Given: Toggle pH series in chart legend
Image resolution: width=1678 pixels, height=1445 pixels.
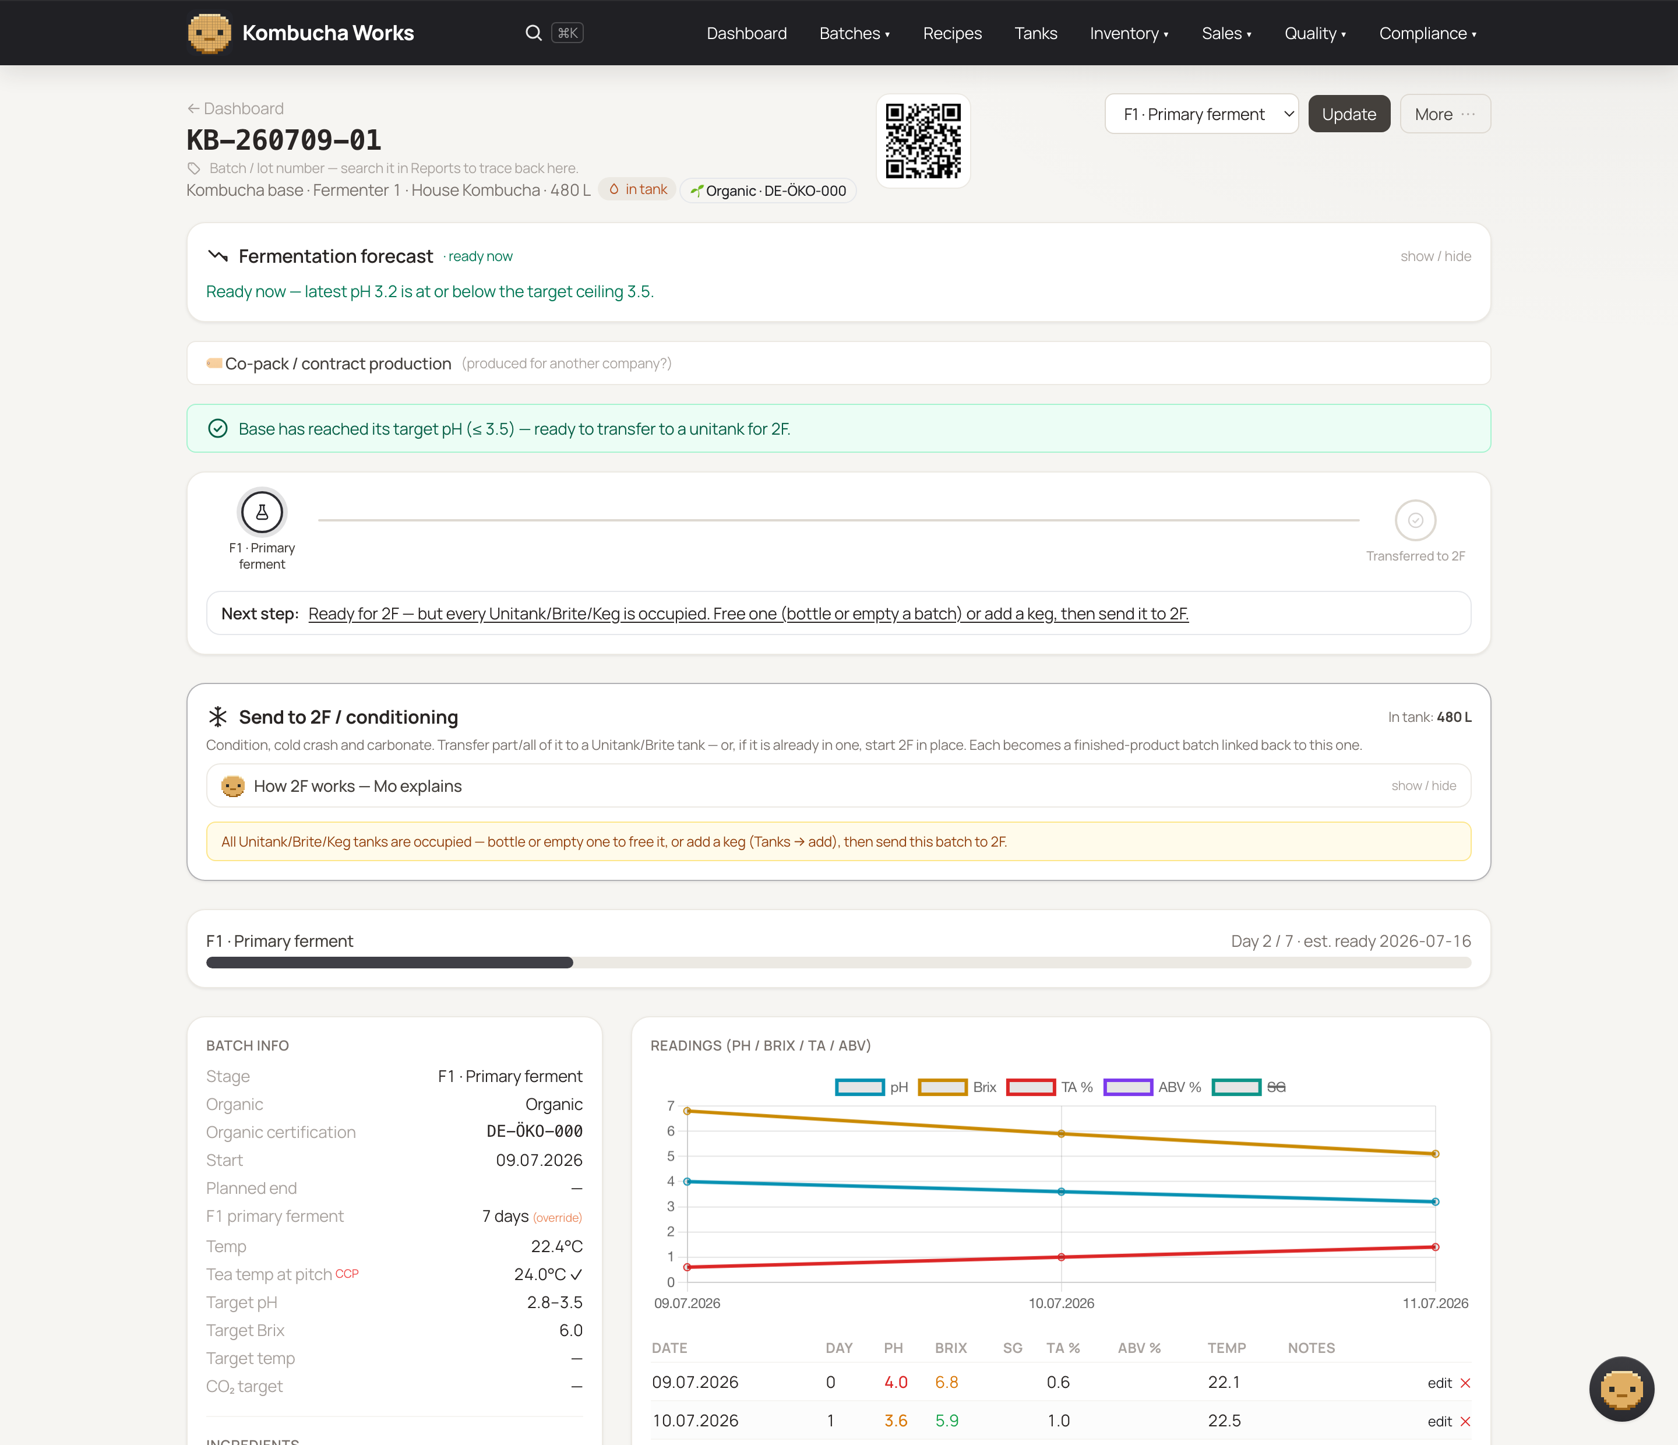Looking at the screenshot, I should 872,1087.
